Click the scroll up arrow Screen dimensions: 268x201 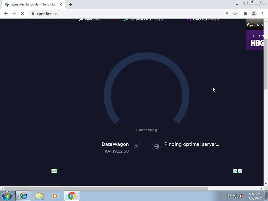[266, 21]
